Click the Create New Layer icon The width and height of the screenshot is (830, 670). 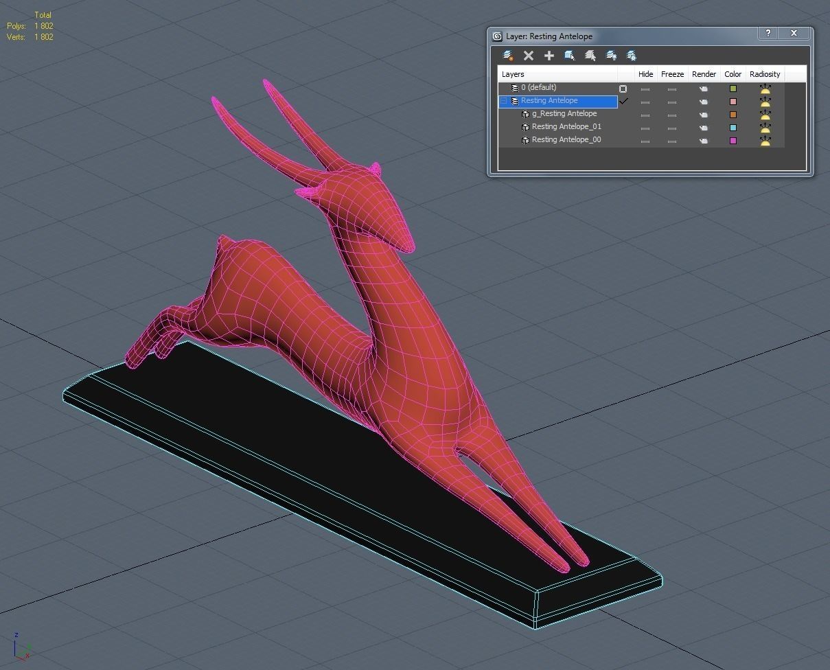coord(508,56)
